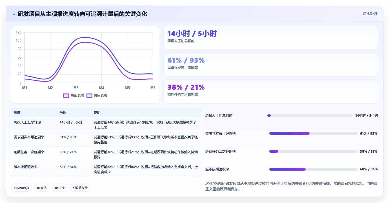
Task: Click the M6 x-axis label on chart
Action: [x=153, y=88]
